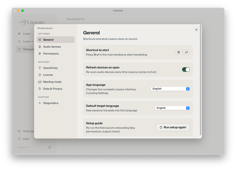Click the 'TRANSCRIPTS' header in main window

coord(75,19)
